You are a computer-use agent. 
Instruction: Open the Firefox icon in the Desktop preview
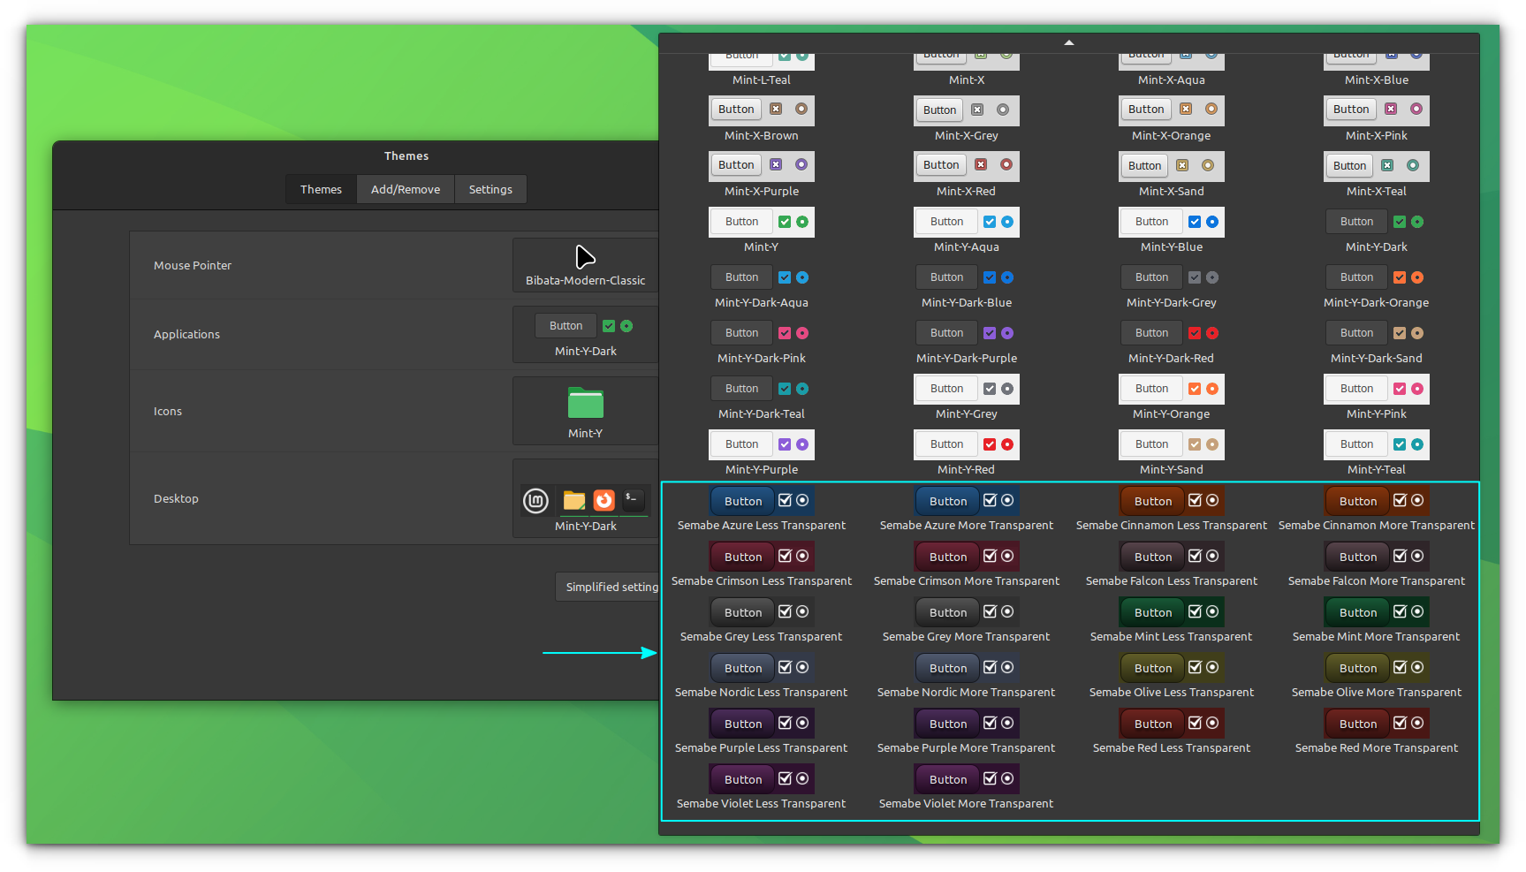(604, 500)
